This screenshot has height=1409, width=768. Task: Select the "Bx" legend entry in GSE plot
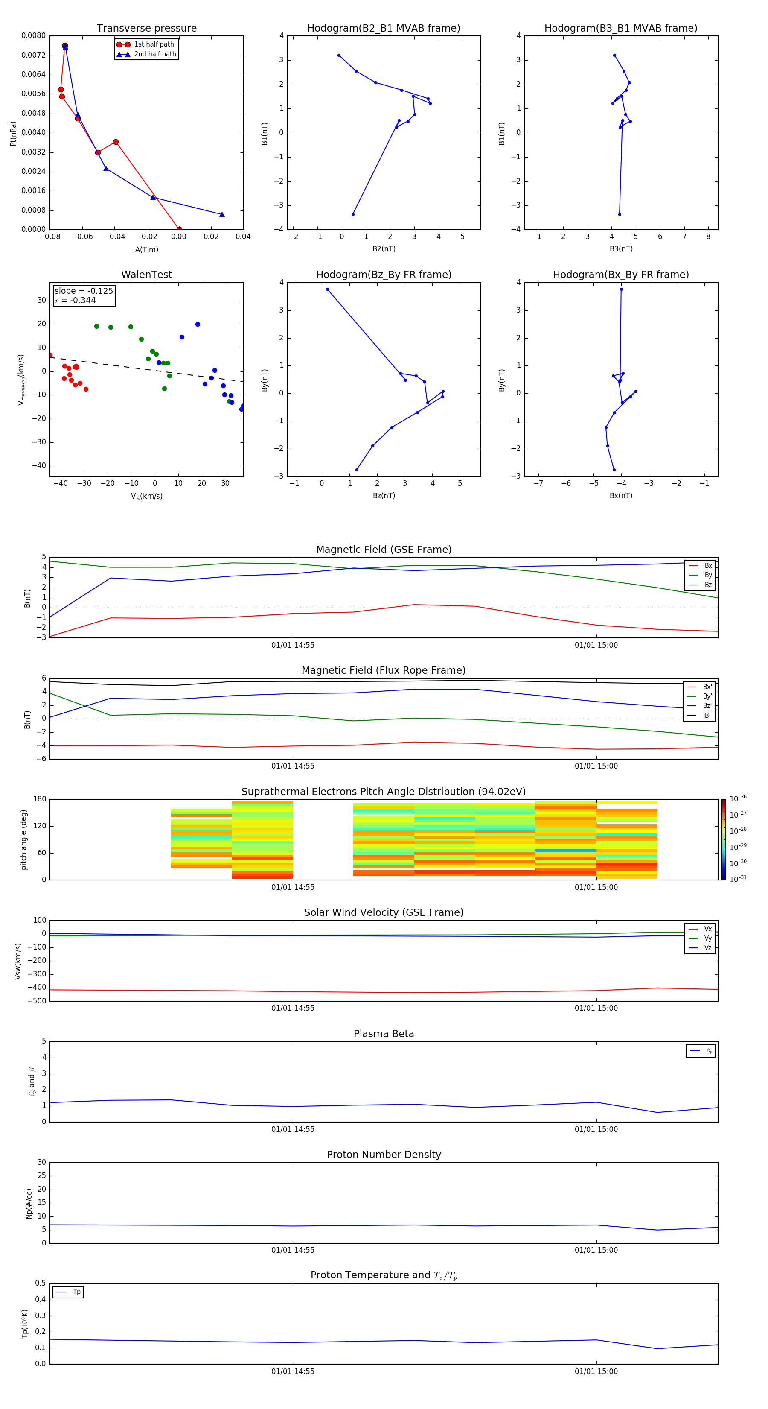[700, 566]
